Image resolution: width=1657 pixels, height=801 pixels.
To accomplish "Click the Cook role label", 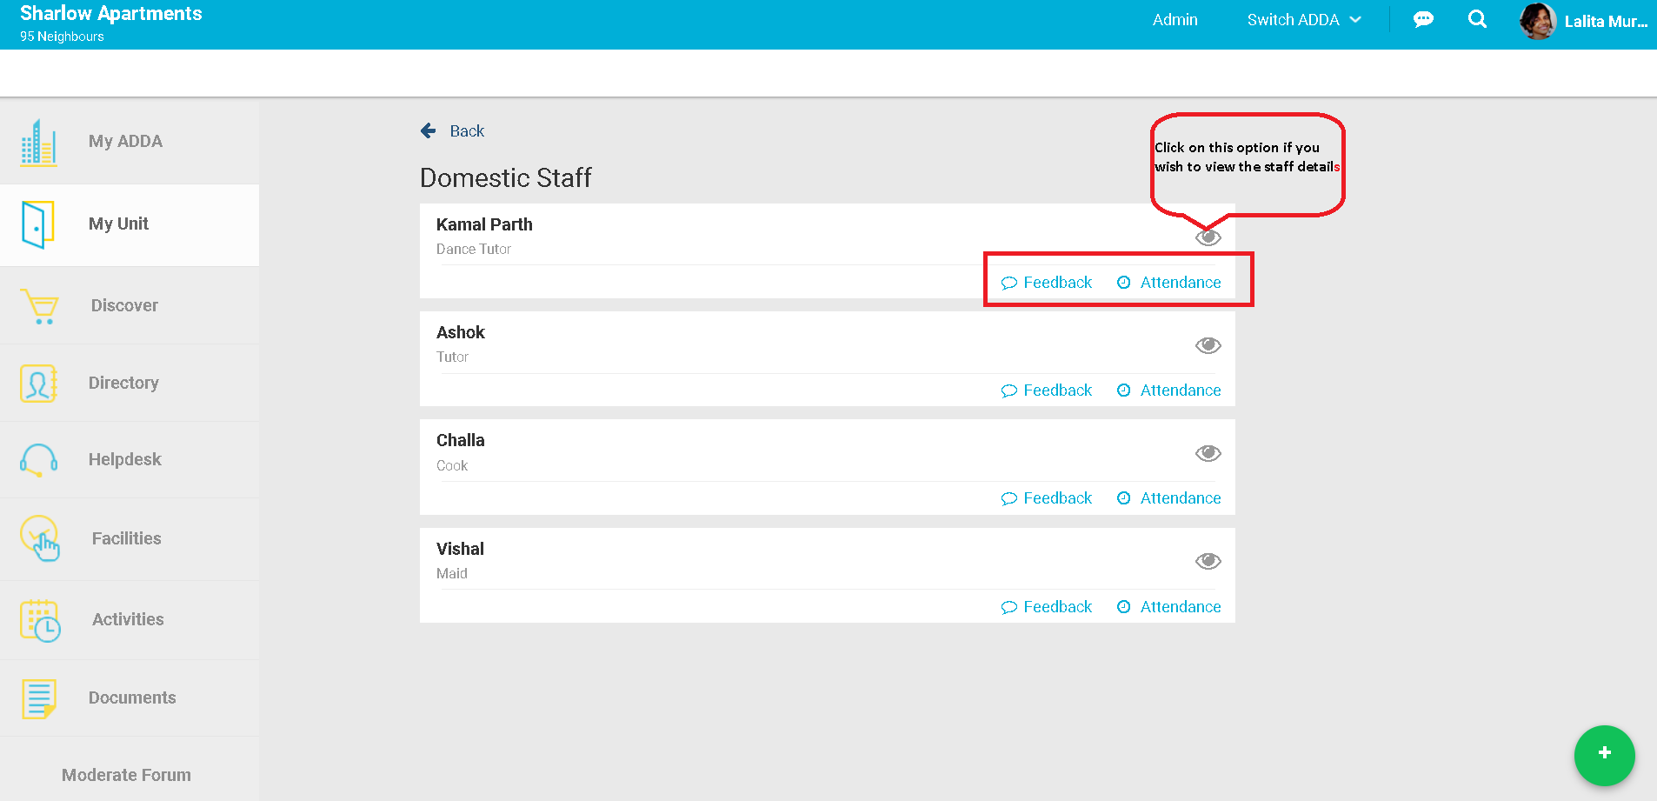I will (x=452, y=466).
